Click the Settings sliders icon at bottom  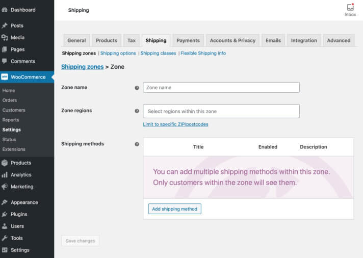click(5, 250)
